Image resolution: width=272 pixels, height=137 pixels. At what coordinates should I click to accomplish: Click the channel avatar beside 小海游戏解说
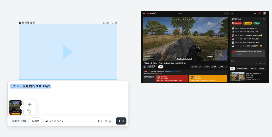[145, 67]
